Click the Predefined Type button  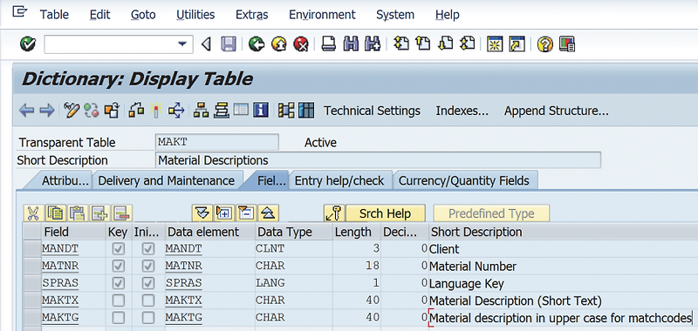[x=491, y=213]
